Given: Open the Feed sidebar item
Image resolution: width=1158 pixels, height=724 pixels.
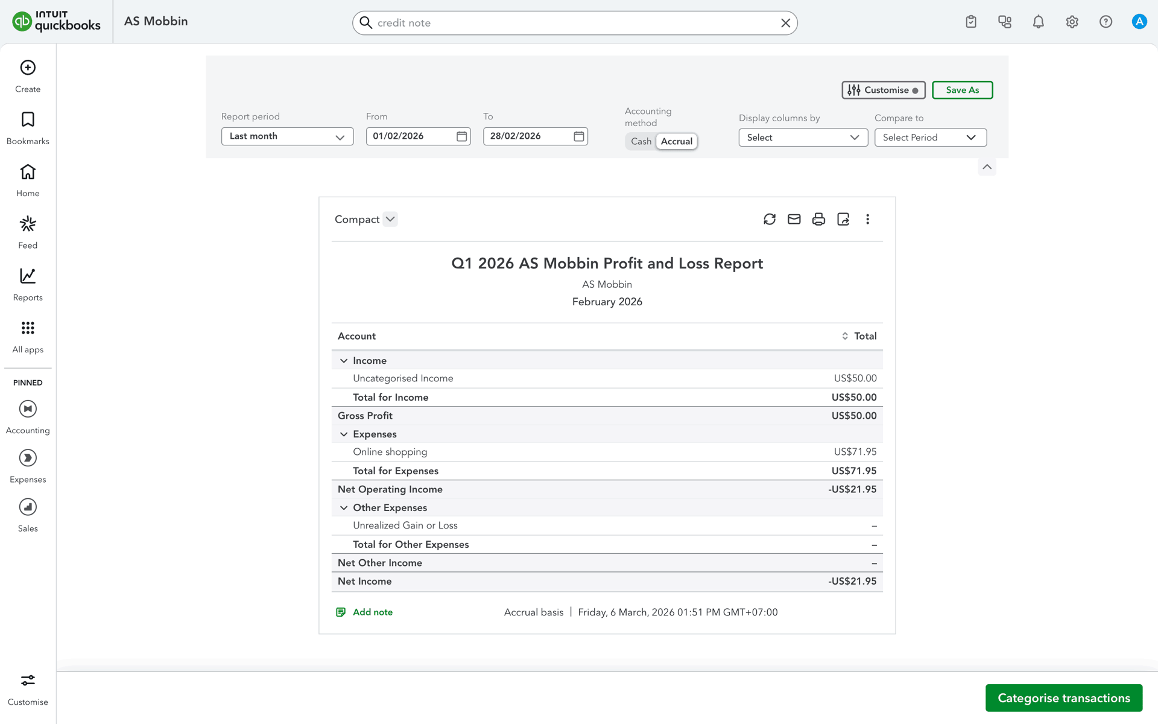Looking at the screenshot, I should 28,232.
